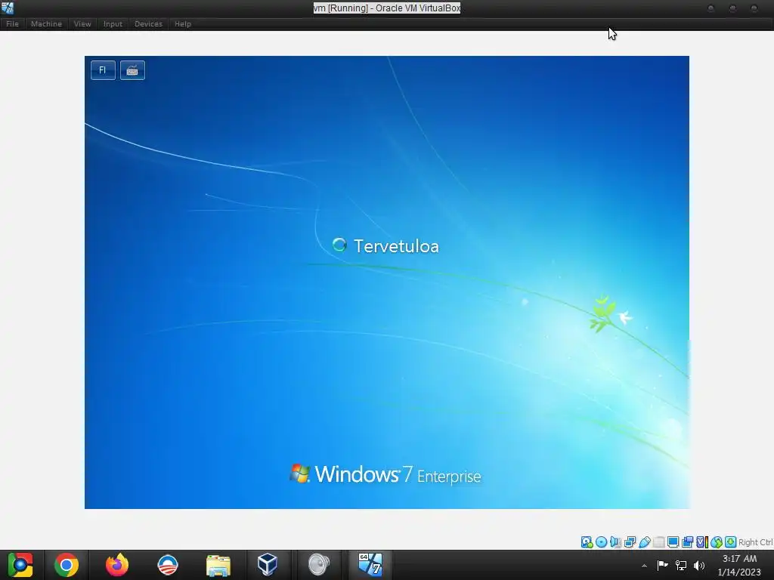Click the volume tray icon
The height and width of the screenshot is (580, 774).
699,565
